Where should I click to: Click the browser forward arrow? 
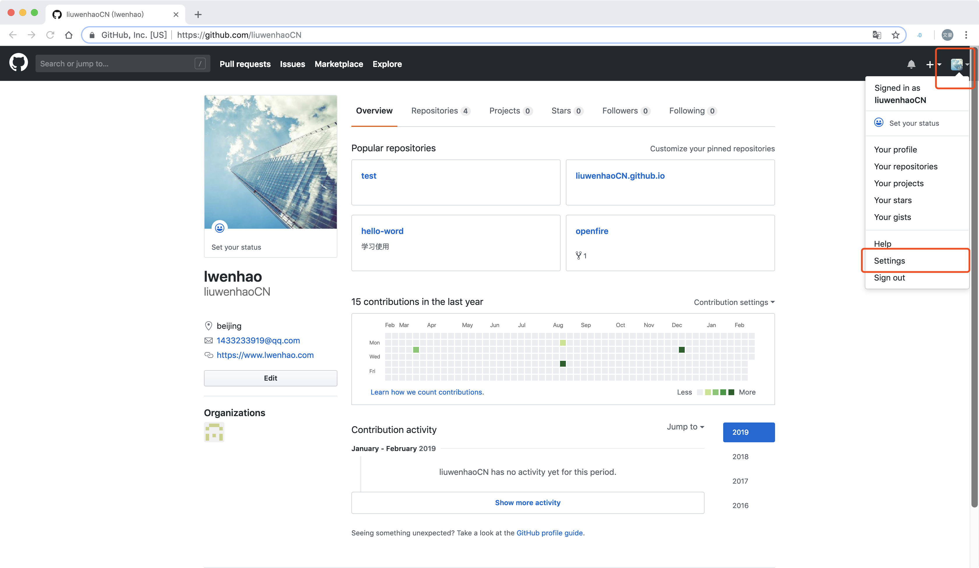coord(31,35)
